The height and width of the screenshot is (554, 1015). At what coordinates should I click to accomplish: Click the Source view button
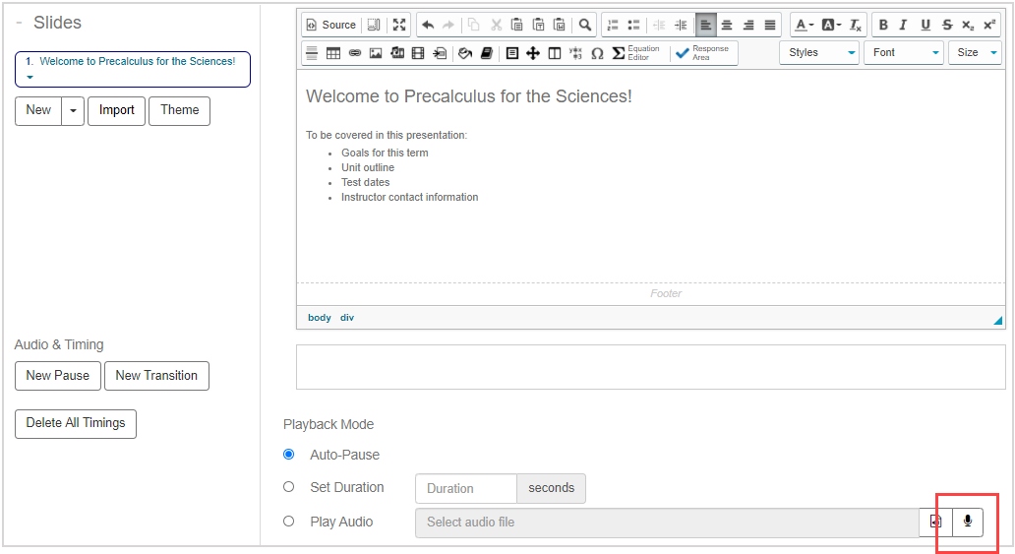330,25
